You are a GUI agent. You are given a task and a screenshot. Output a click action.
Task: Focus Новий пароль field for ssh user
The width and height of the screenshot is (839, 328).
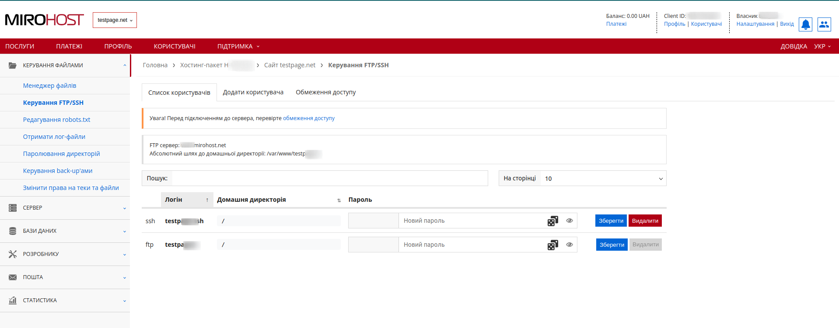472,221
